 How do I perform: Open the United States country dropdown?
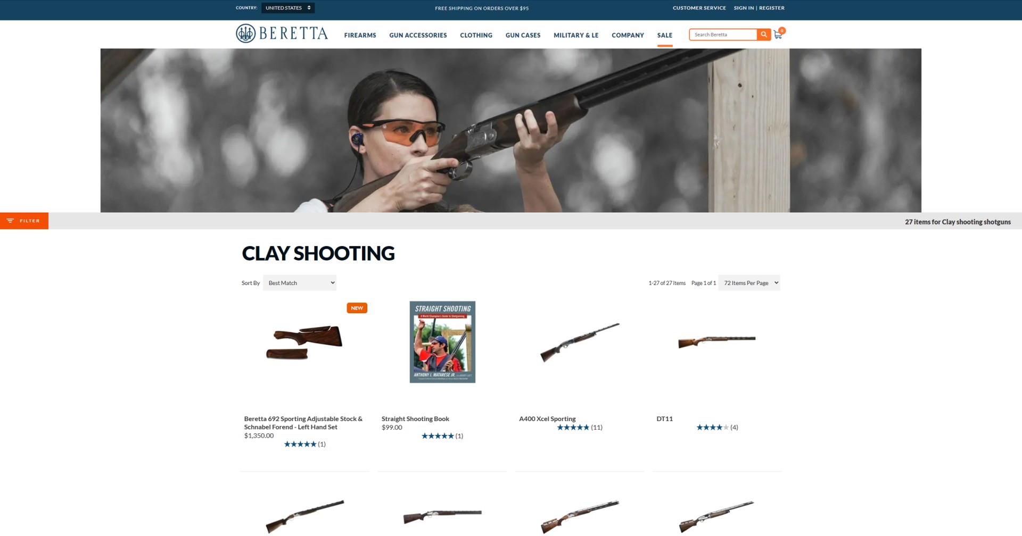point(288,8)
